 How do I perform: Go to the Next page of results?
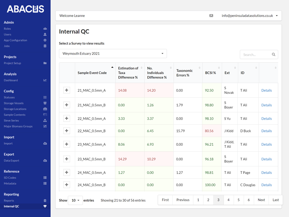[x=261, y=200]
